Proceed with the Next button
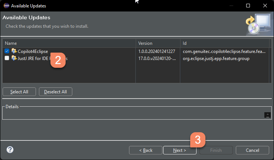This screenshot has height=160, width=274. tap(179, 150)
